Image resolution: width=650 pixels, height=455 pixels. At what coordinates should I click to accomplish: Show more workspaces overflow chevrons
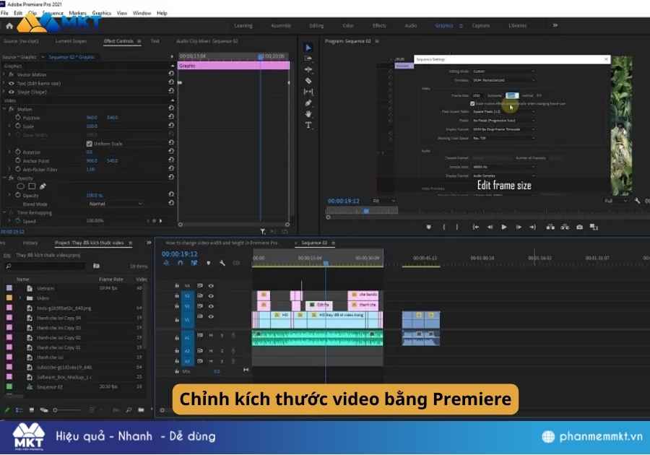[555, 26]
